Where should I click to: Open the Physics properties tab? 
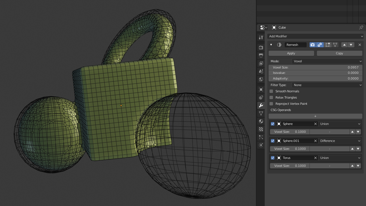pos(261,145)
